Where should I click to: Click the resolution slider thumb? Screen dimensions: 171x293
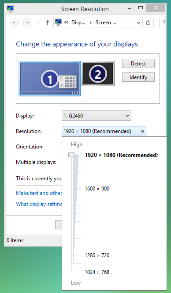tap(72, 155)
